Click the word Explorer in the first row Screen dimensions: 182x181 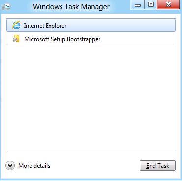click(x=56, y=26)
